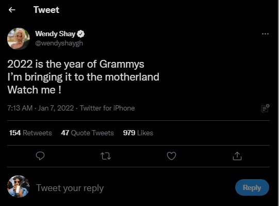Open Wendy Shay's profile picture
The height and width of the screenshot is (206, 279).
coord(19,39)
